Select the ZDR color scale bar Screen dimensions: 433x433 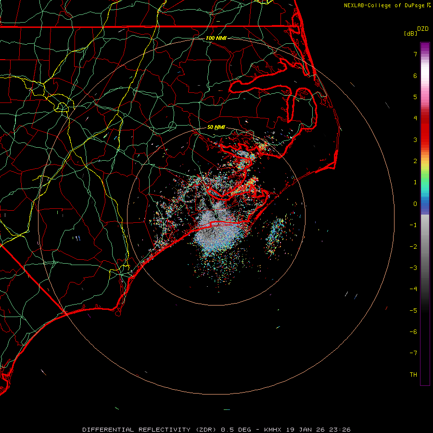pos(425,214)
